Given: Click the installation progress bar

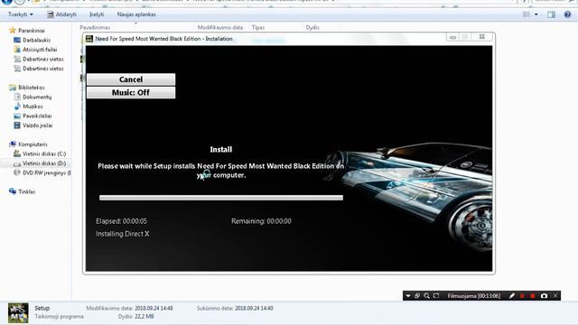Looking at the screenshot, I should click(x=221, y=198).
